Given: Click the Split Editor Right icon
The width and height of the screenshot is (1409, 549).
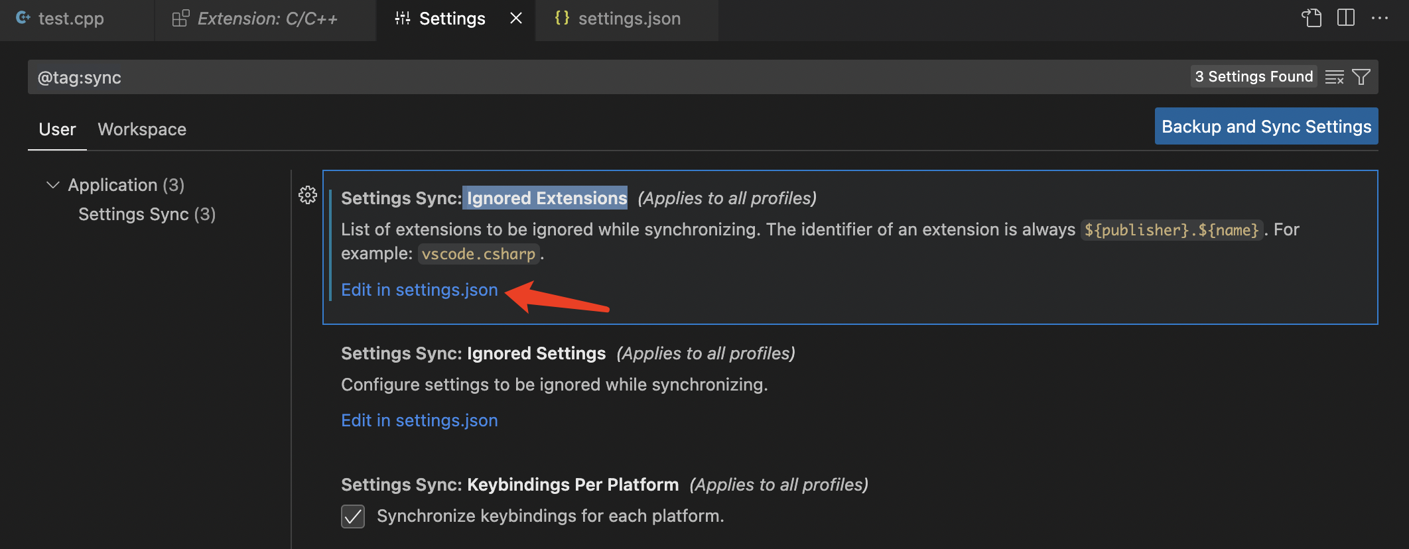Looking at the screenshot, I should tap(1346, 18).
